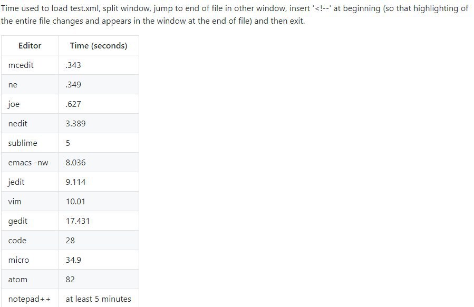Viewport: 474px width, 307px height.
Task: Click the 'at least 5 minutes' value
Action: coord(98,299)
